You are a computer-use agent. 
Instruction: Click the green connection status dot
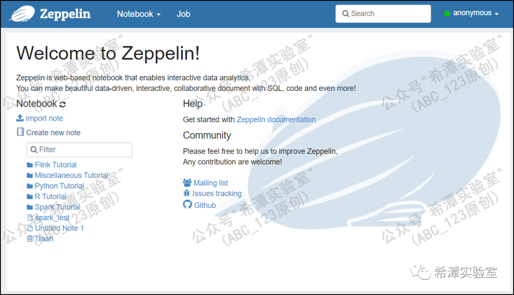446,14
